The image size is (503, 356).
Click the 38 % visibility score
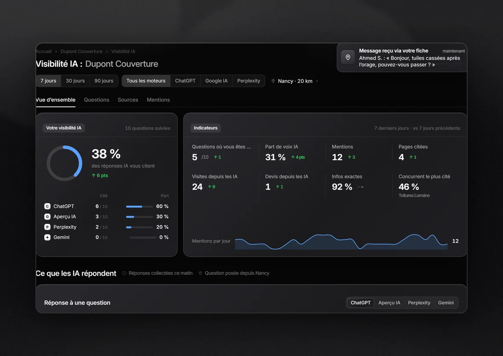106,154
